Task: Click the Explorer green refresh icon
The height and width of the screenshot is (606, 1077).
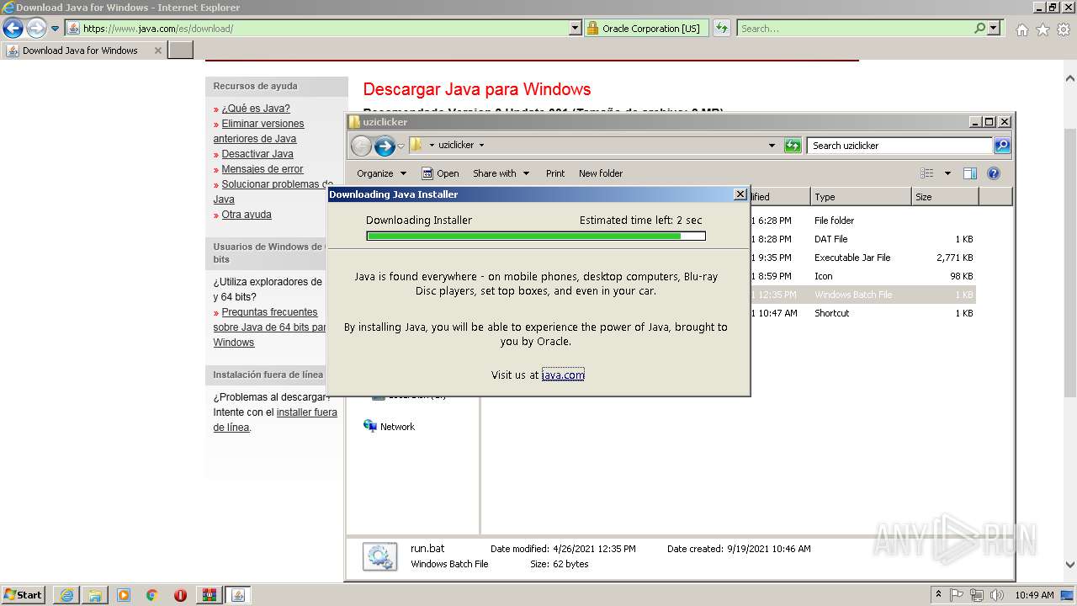Action: pos(793,146)
